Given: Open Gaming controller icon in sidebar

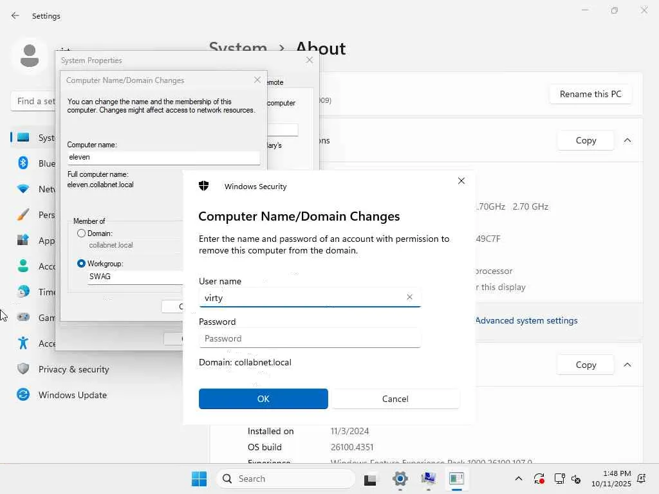Looking at the screenshot, I should pyautogui.click(x=23, y=317).
